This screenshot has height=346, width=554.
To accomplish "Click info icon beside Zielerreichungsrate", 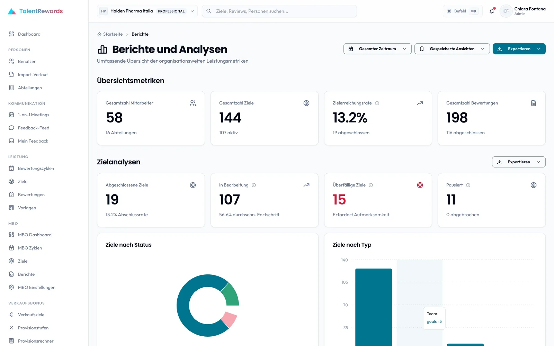I will [377, 103].
